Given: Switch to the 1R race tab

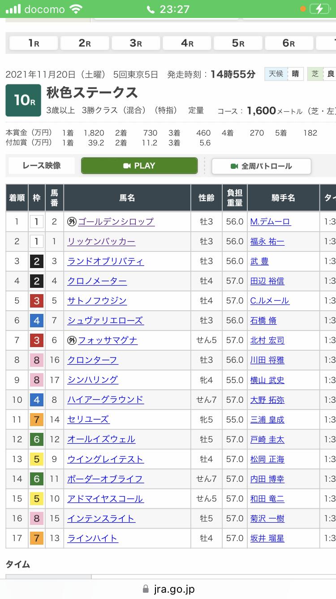Looking at the screenshot, I should 34,43.
